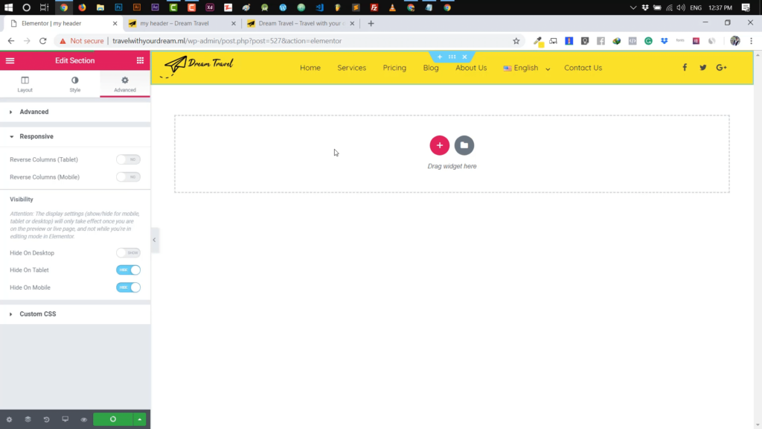Toggle Reverse Columns (Tablet) switch

128,159
